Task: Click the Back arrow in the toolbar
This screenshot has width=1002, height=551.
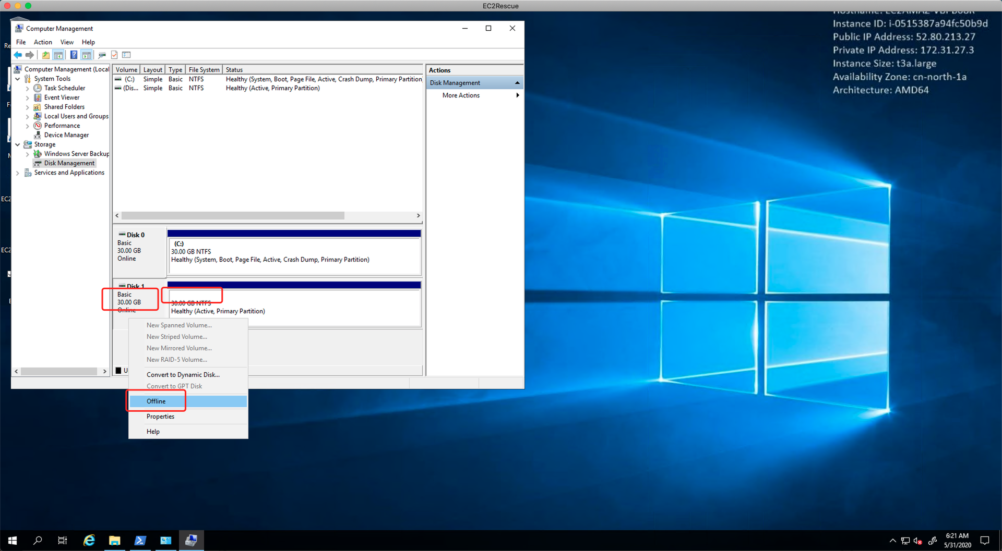Action: pos(18,55)
